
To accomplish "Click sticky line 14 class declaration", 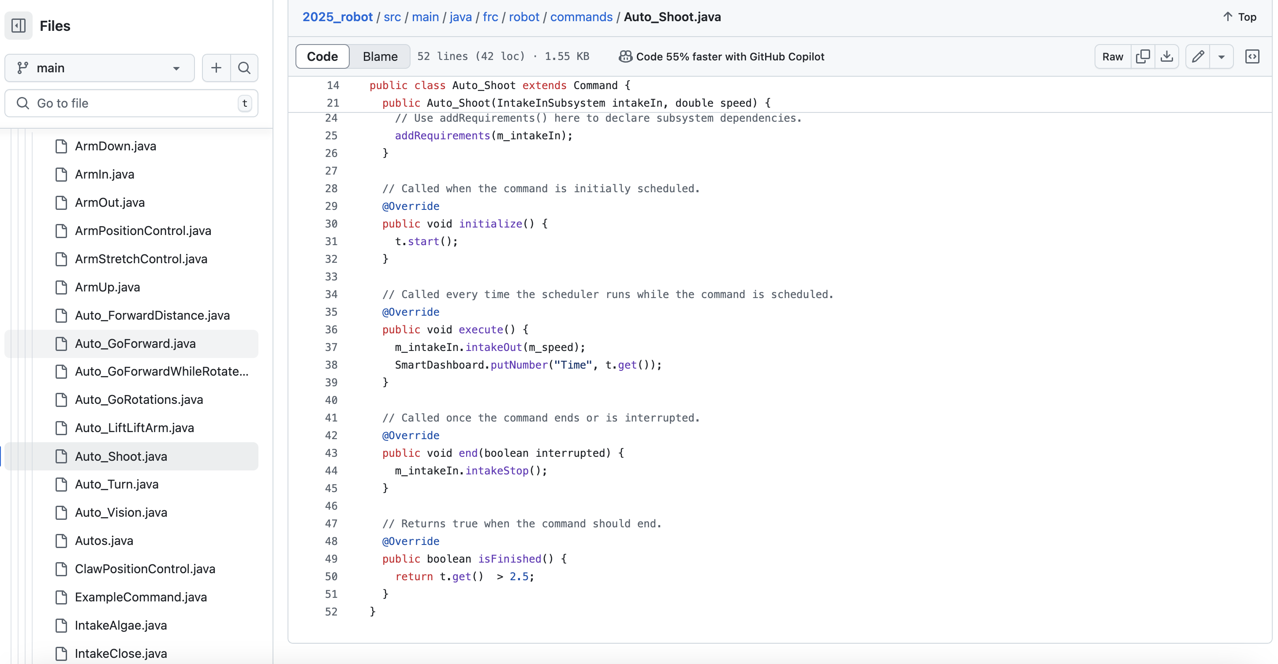I will tap(500, 85).
